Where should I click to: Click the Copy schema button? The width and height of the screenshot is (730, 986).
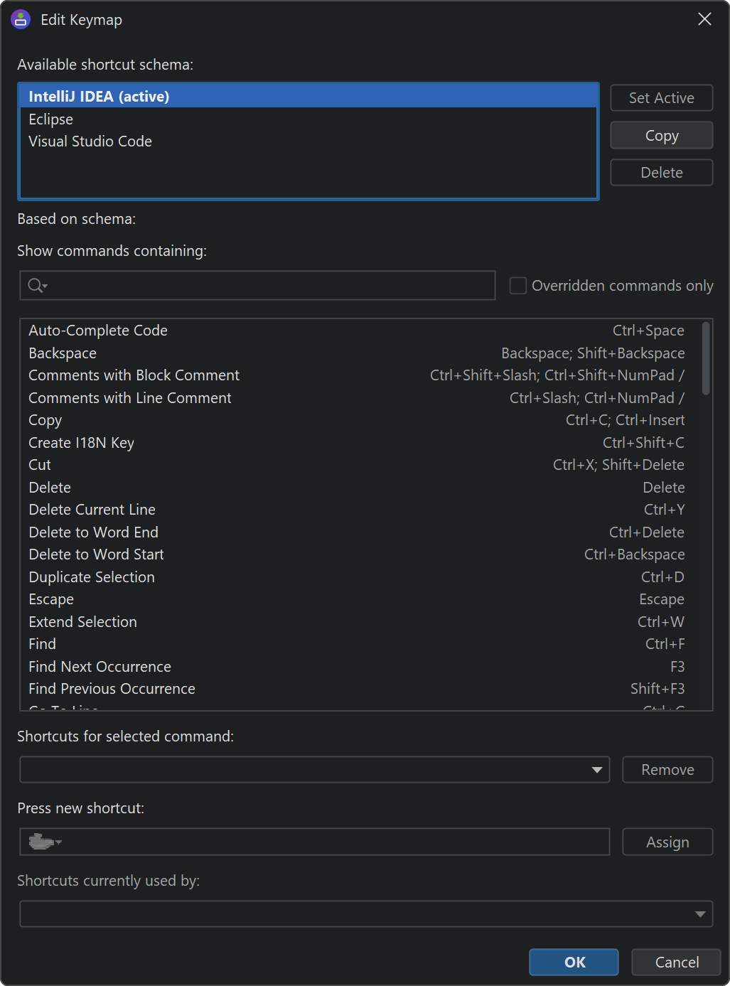click(661, 135)
